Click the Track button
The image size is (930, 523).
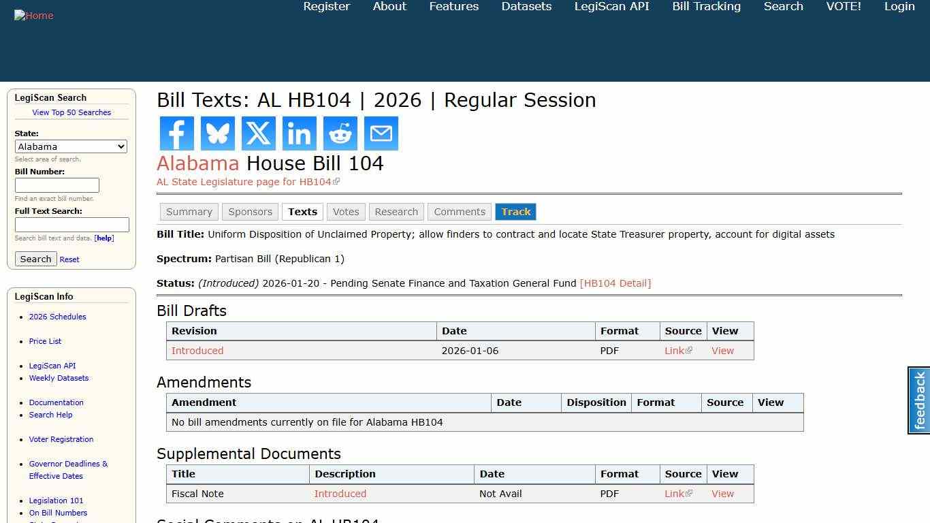515,212
